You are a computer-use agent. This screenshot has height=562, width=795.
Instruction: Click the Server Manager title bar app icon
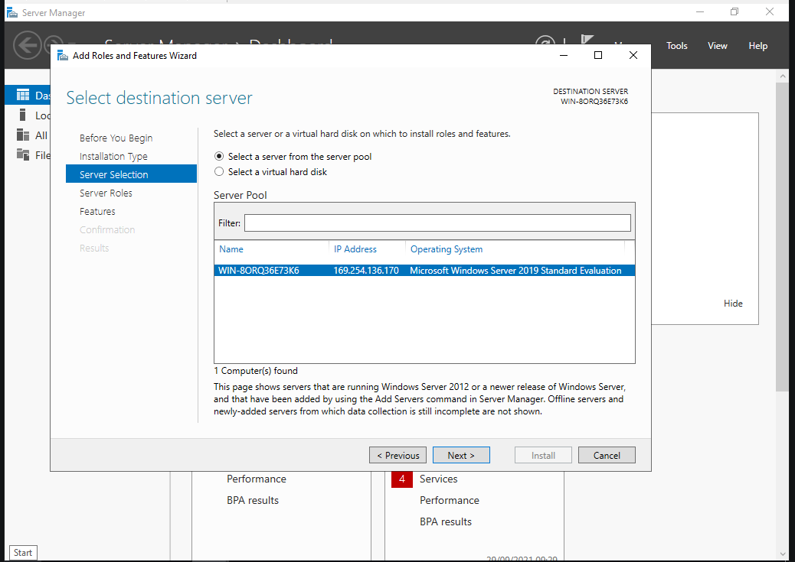[x=12, y=12]
